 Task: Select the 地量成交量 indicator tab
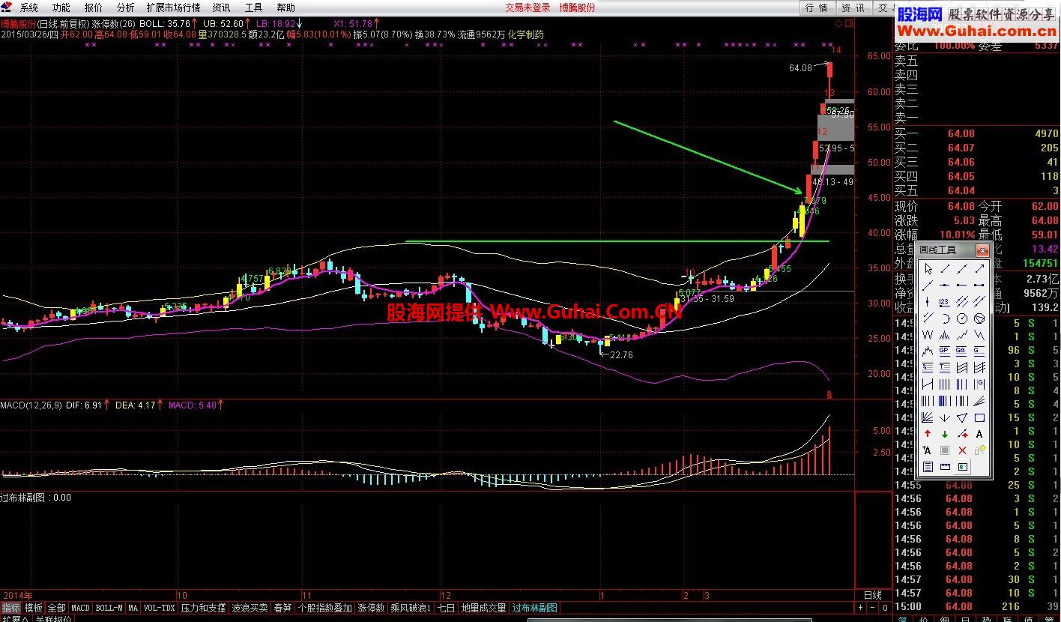(484, 608)
